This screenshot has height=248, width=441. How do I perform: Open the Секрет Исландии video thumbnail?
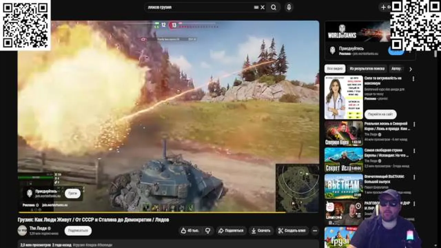(x=343, y=159)
